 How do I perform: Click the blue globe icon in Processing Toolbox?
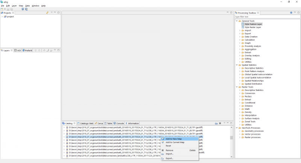[x=291, y=13]
